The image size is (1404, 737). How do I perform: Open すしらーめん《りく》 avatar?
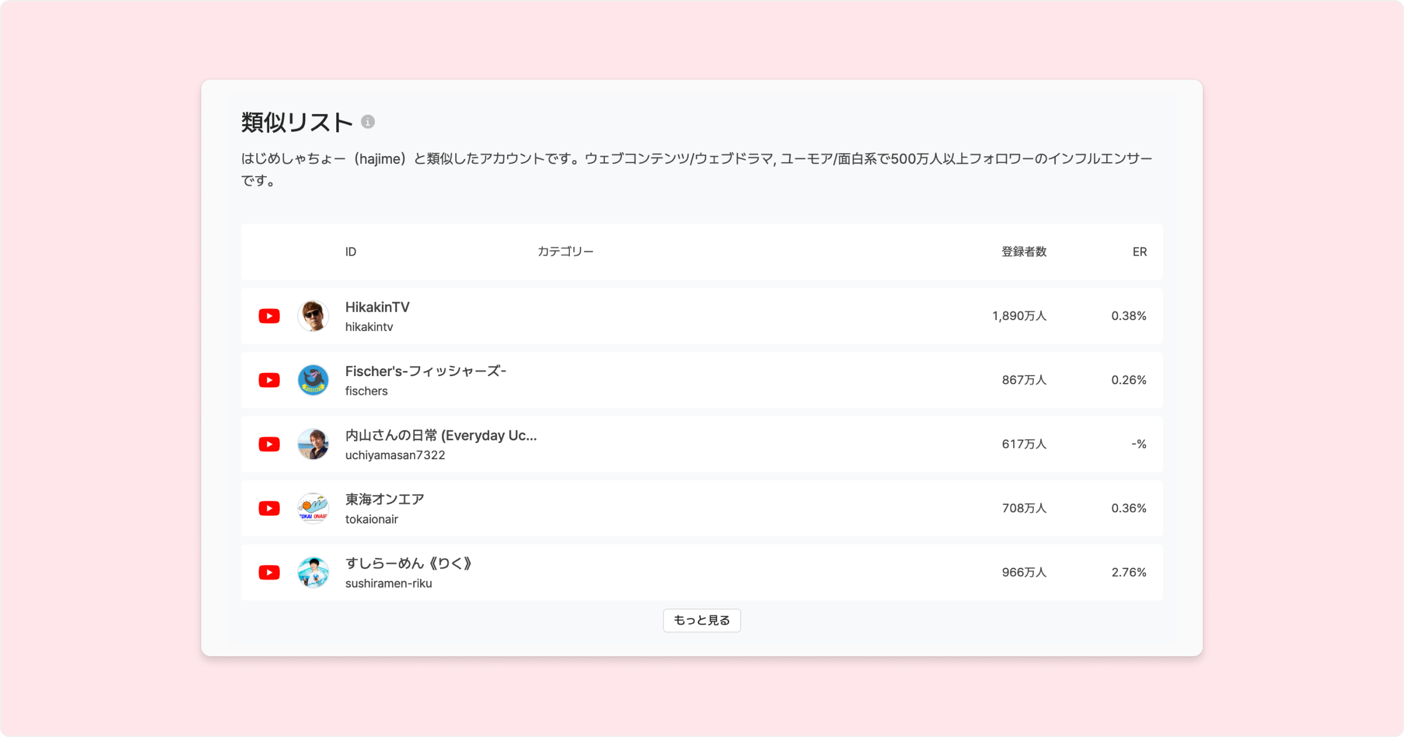pos(313,572)
